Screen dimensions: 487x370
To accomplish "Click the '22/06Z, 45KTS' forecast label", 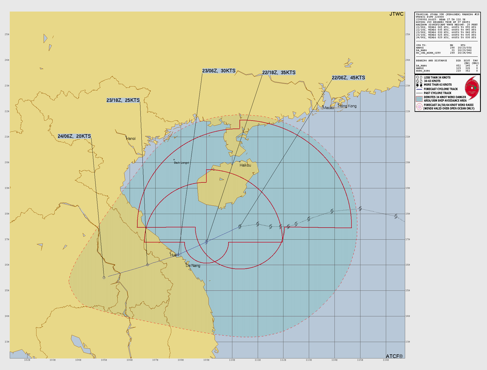I will 348,78.
